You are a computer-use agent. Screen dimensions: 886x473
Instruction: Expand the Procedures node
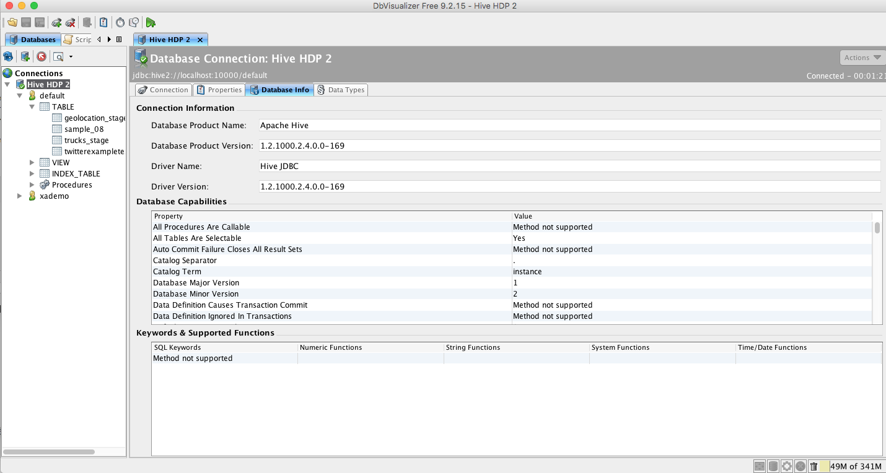(32, 184)
